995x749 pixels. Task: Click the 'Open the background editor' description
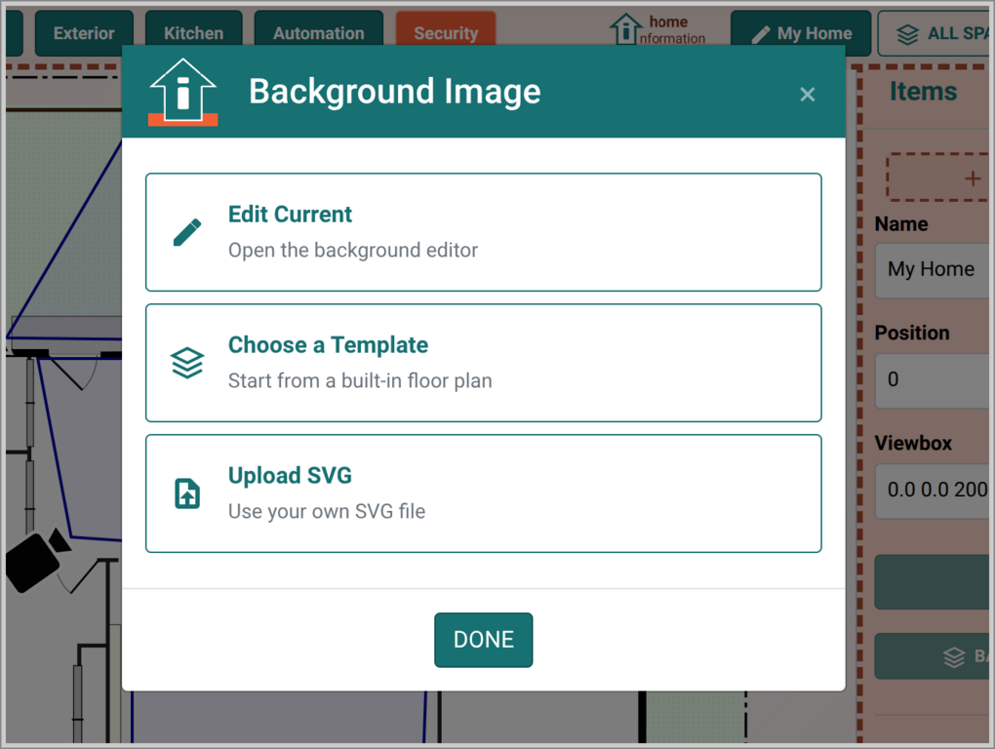[x=353, y=250]
